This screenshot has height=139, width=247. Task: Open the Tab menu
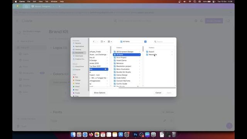click(x=47, y=2)
